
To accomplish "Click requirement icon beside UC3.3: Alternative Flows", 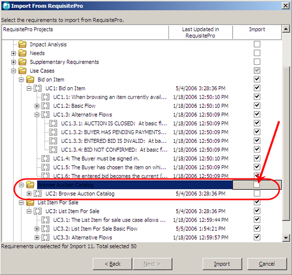I will click(x=45, y=237).
